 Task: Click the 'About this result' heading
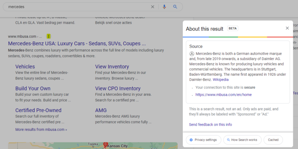[204, 29]
